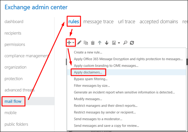Open the dropdown arrow beside plus icon

click(x=73, y=43)
